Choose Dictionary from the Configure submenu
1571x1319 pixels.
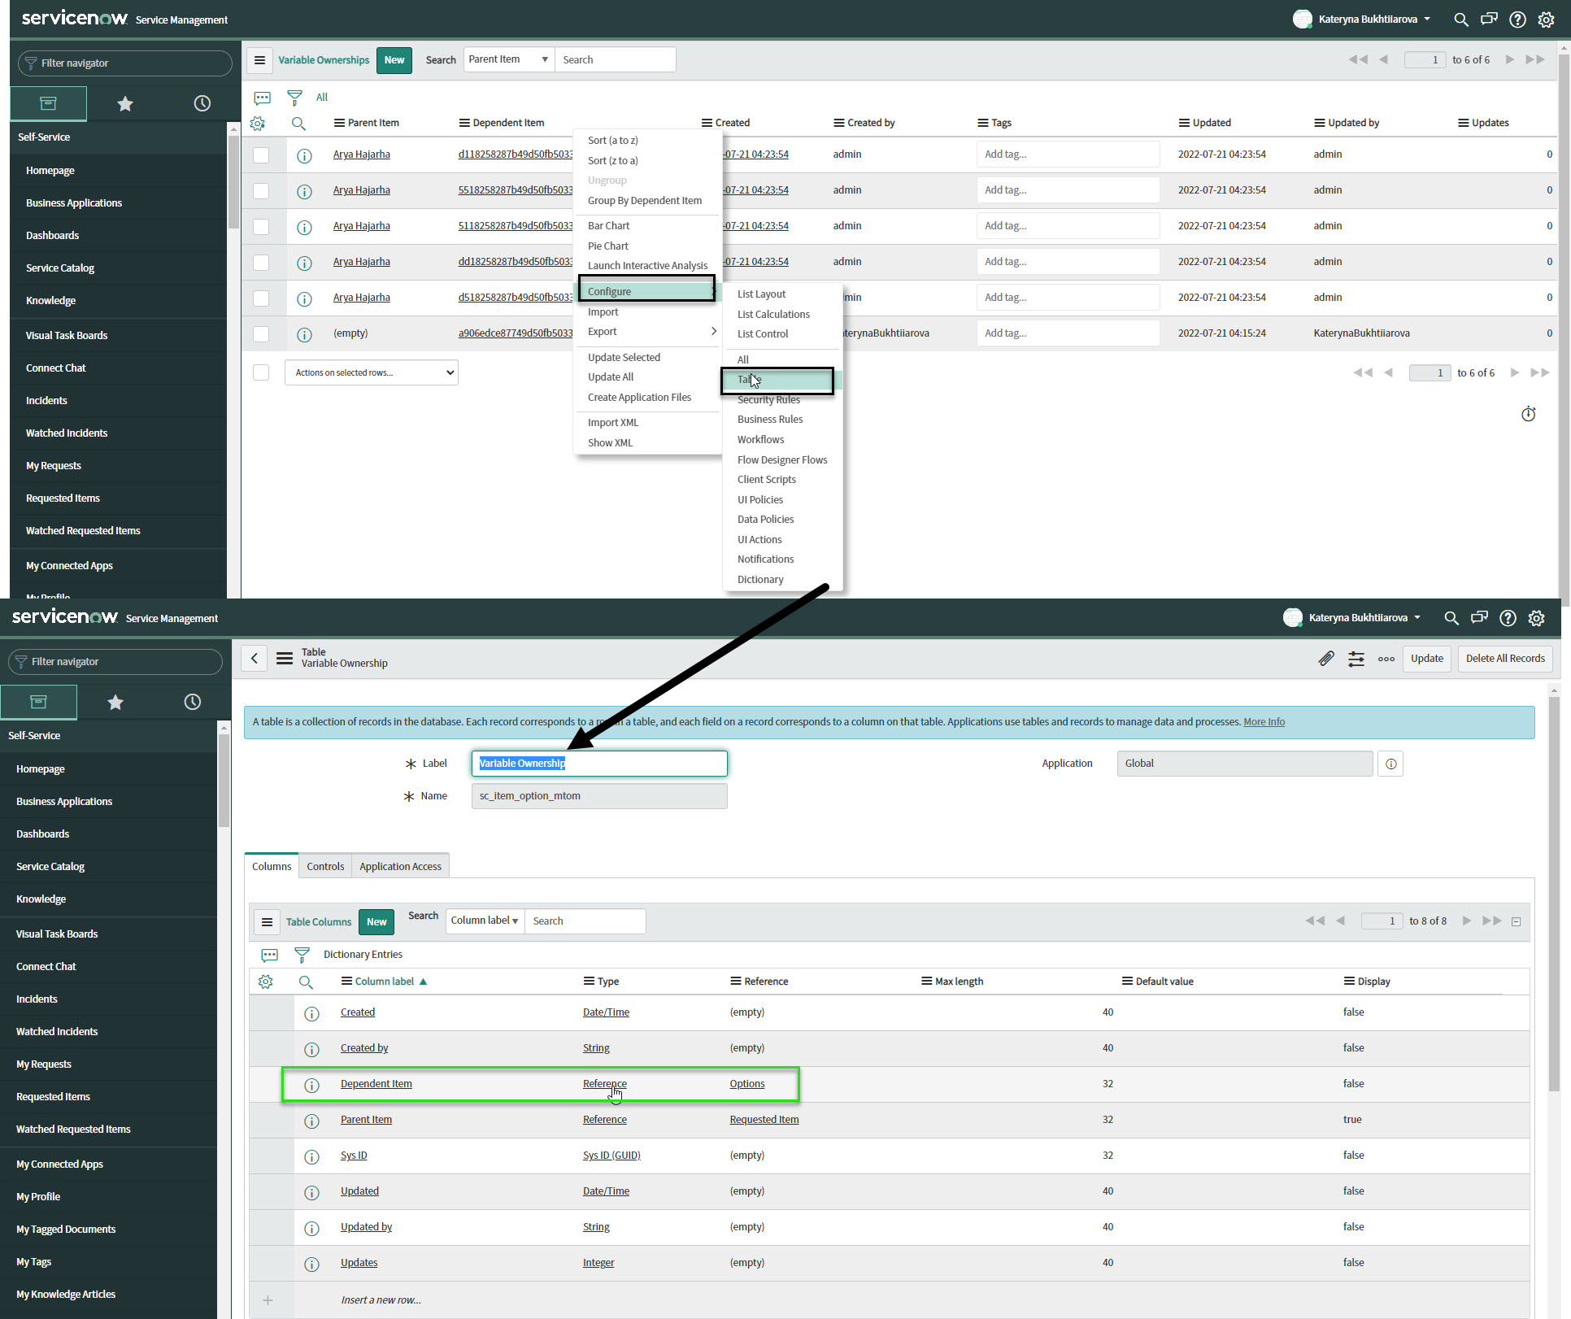tap(760, 580)
